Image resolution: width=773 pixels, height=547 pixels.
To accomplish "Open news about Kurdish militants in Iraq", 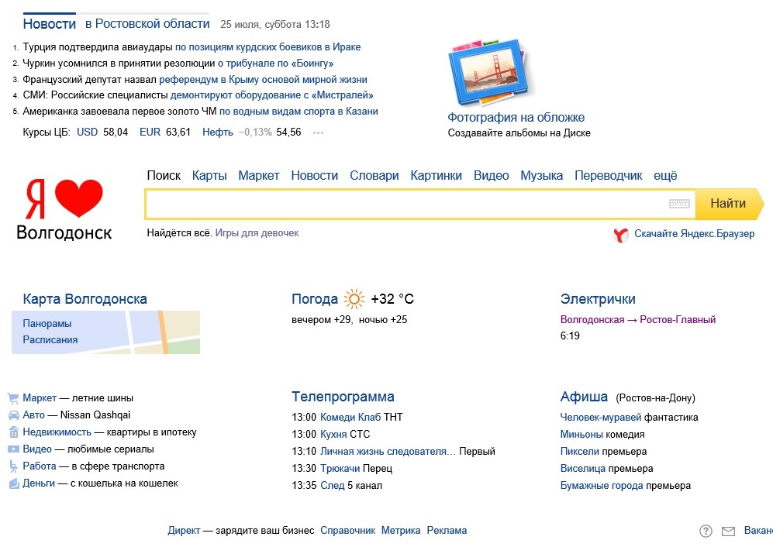I will [267, 47].
